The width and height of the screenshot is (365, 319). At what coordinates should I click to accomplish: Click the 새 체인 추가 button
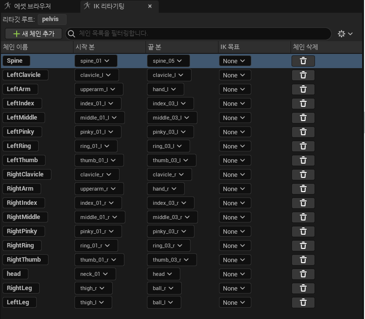click(33, 34)
